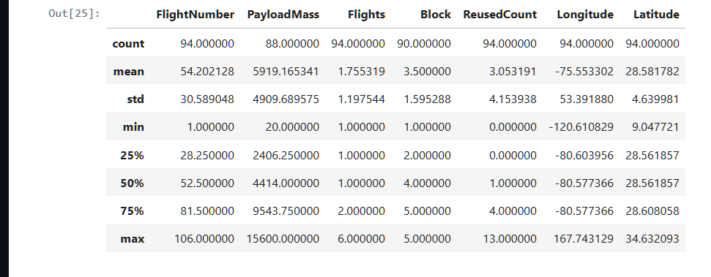The height and width of the screenshot is (277, 711).
Task: Select Flights std 1.197544
Action: pos(362,99)
